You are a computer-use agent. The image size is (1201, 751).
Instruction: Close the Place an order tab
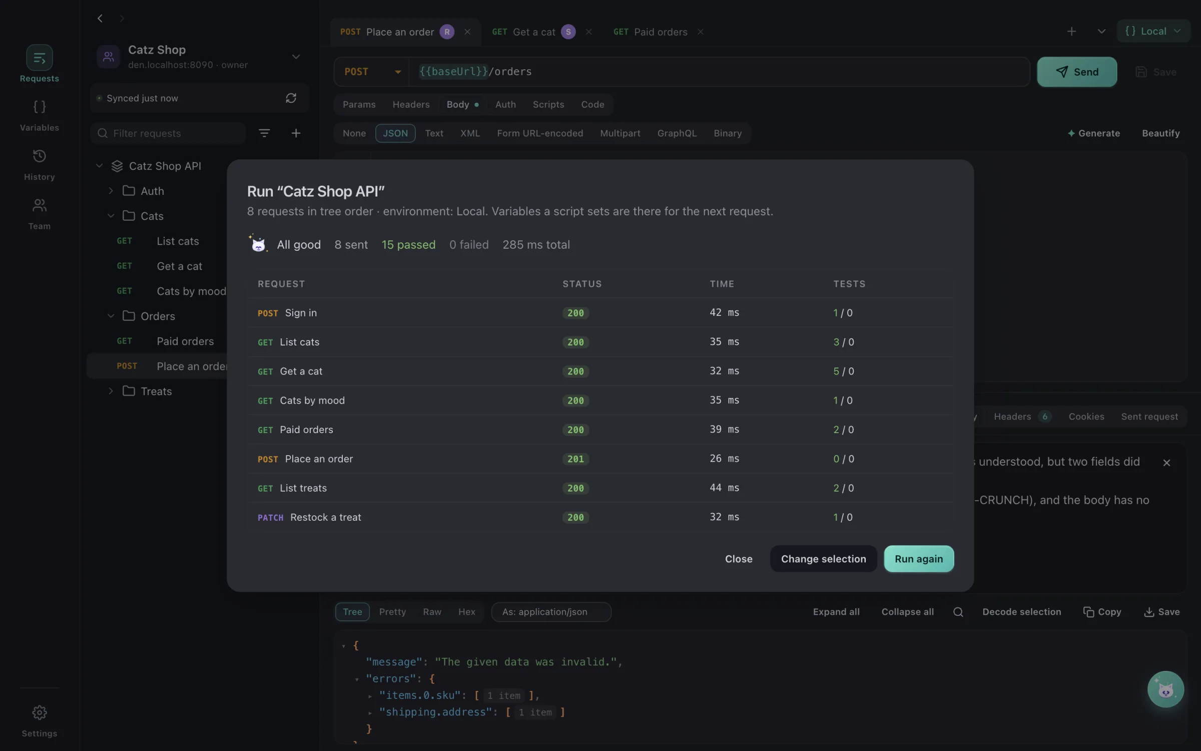coord(467,32)
